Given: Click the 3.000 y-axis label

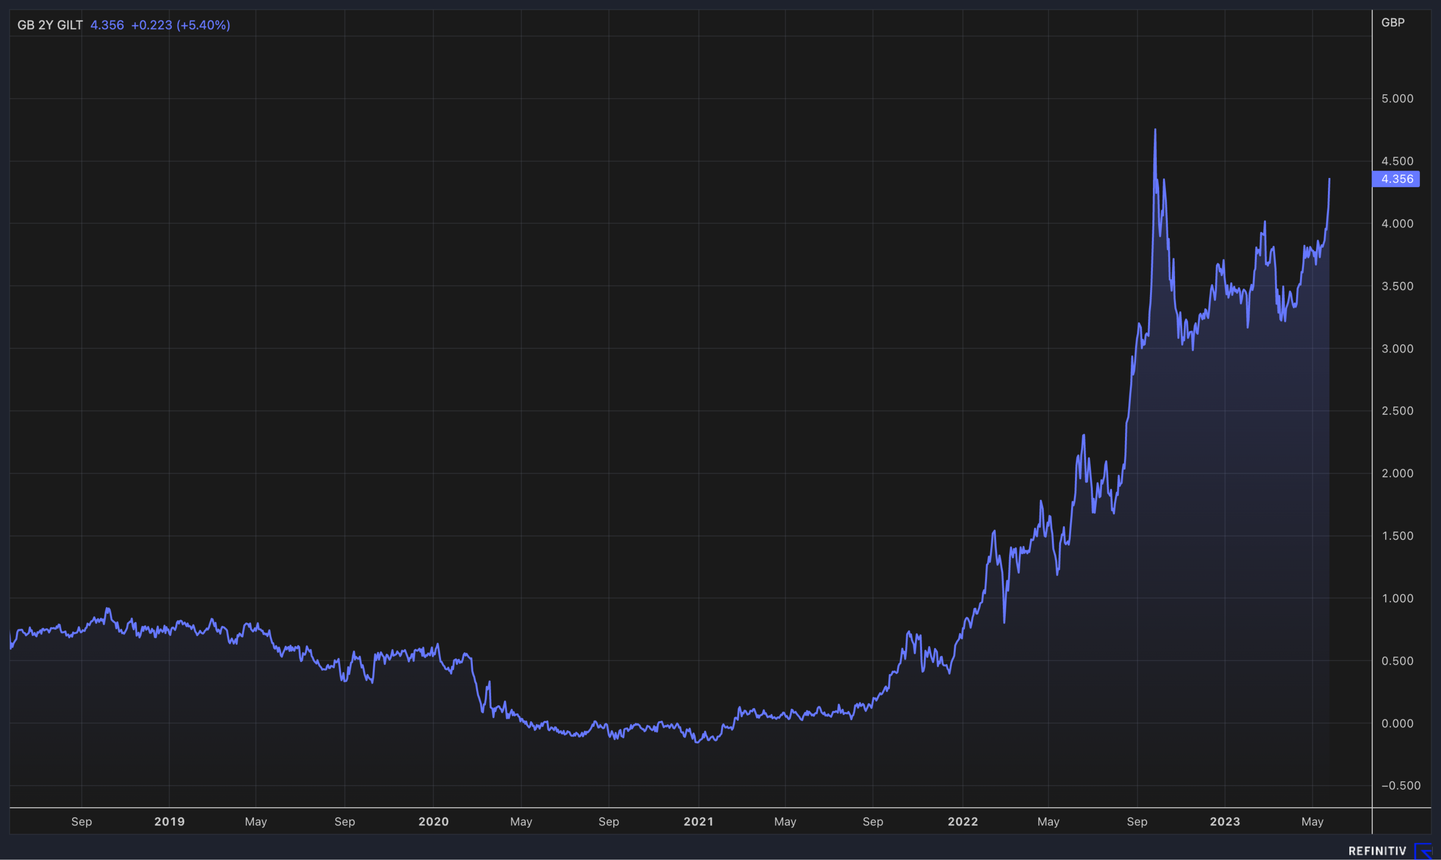Looking at the screenshot, I should pos(1397,349).
